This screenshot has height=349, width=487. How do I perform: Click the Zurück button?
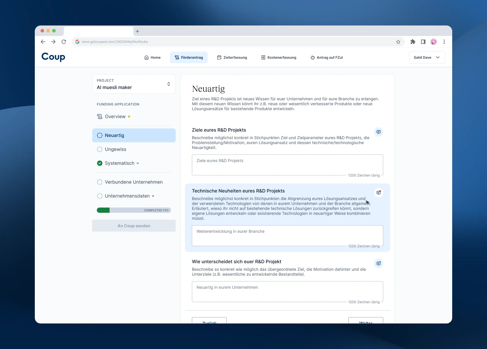[x=209, y=321]
